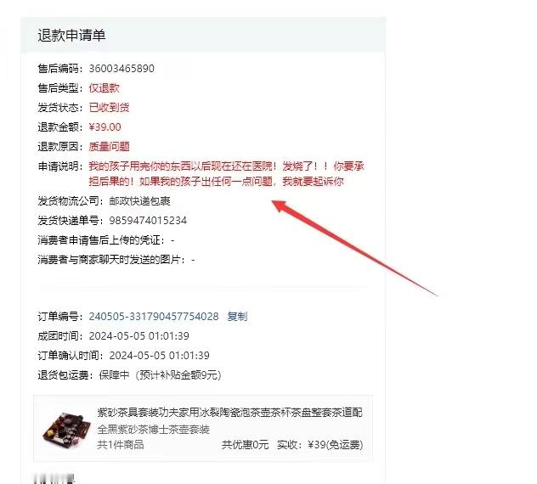Image resolution: width=537 pixels, height=484 pixels.
Task: Click the 订单确认时间 timestamp value
Action: click(x=159, y=355)
